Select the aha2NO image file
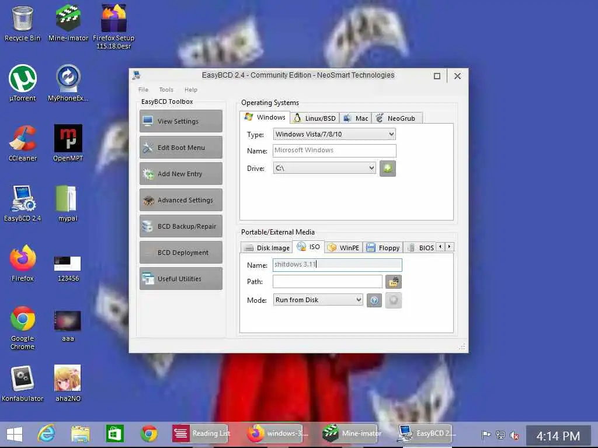 pos(68,384)
